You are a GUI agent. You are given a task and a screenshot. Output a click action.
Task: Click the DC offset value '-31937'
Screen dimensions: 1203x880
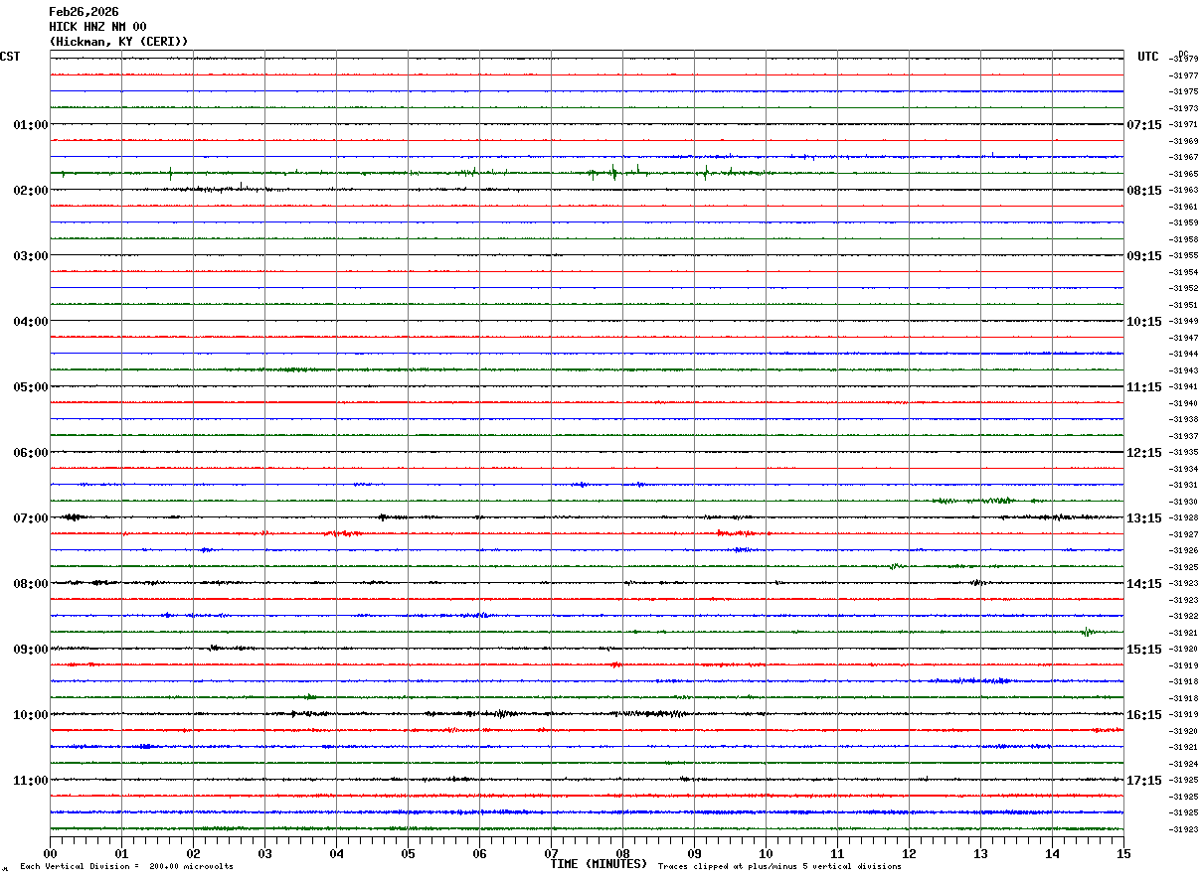[1184, 436]
